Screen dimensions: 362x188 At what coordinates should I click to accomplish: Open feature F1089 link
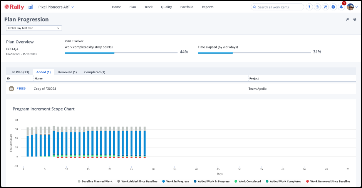coord(21,89)
